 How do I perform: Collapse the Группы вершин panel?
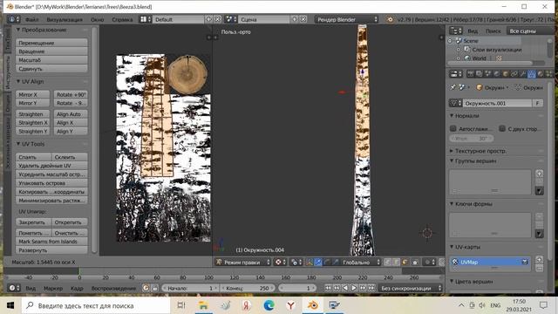point(452,160)
